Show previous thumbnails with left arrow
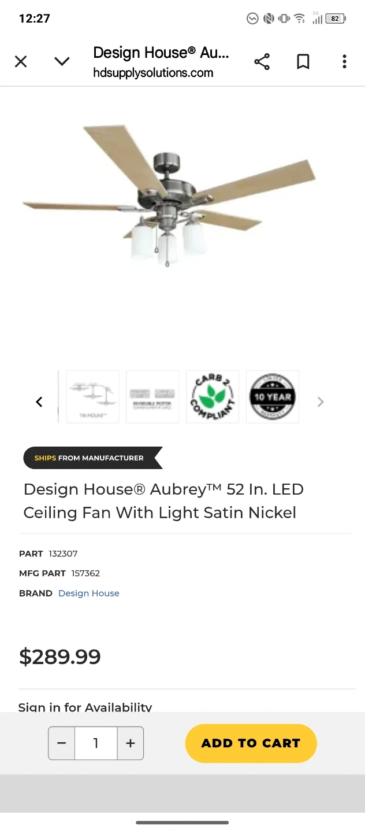This screenshot has height=833, width=365. (x=39, y=401)
